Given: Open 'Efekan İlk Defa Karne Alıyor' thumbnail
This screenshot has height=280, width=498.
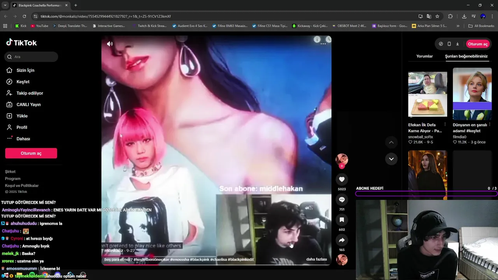Looking at the screenshot, I should click(428, 94).
